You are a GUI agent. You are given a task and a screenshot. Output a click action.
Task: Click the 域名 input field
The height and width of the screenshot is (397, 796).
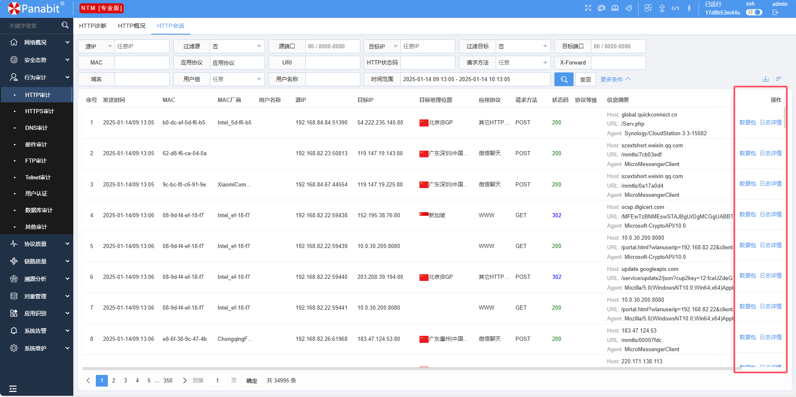[142, 79]
